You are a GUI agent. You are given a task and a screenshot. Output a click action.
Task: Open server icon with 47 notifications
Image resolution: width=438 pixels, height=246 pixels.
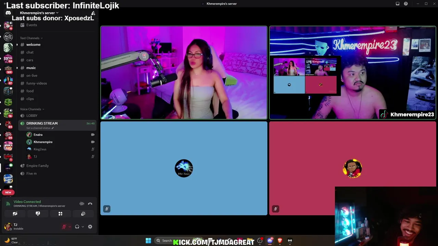point(8,80)
